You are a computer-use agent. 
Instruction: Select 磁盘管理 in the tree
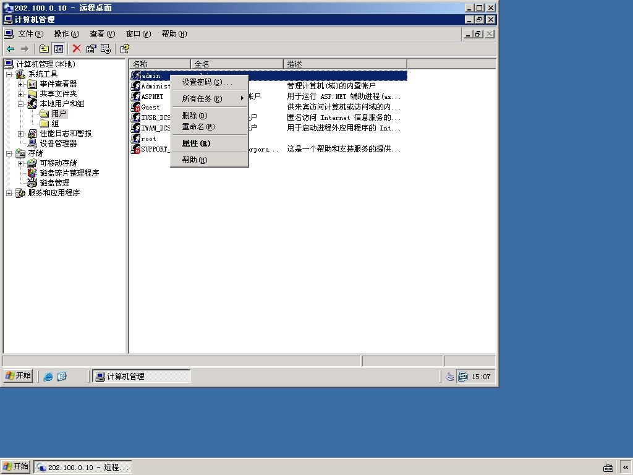[x=54, y=183]
